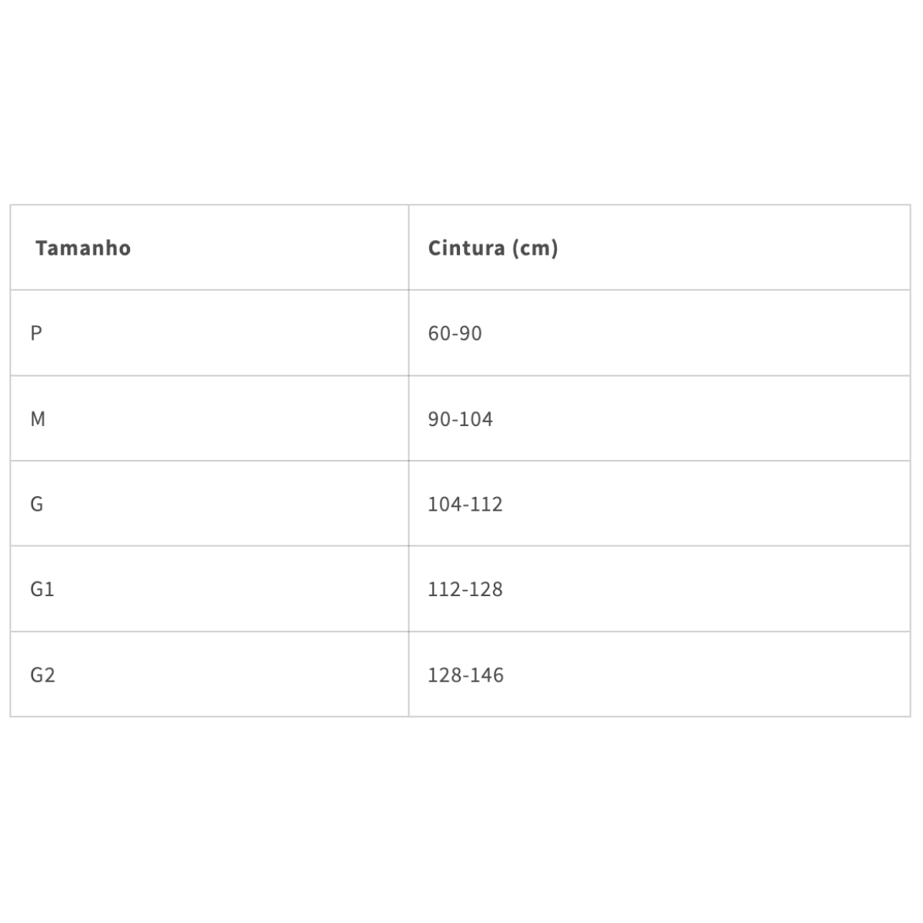Select the size G cell

209,504
